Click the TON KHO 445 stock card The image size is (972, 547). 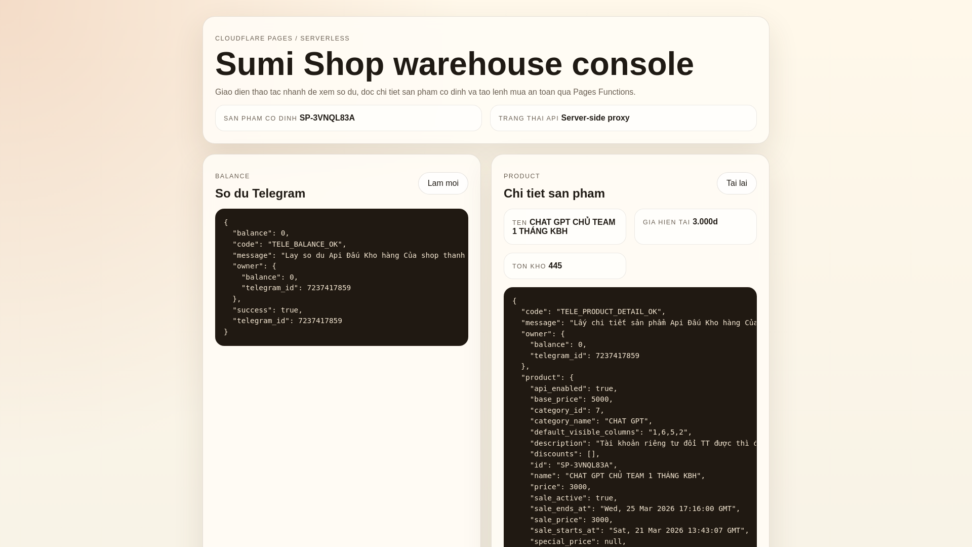[565, 266]
